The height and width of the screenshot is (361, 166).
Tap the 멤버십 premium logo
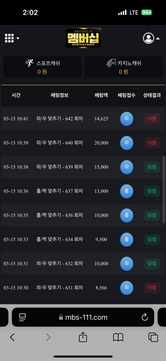tap(83, 38)
